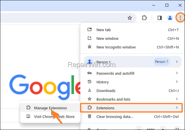
Task: Open the Chrome three-dot menu button
Action: coord(180,18)
